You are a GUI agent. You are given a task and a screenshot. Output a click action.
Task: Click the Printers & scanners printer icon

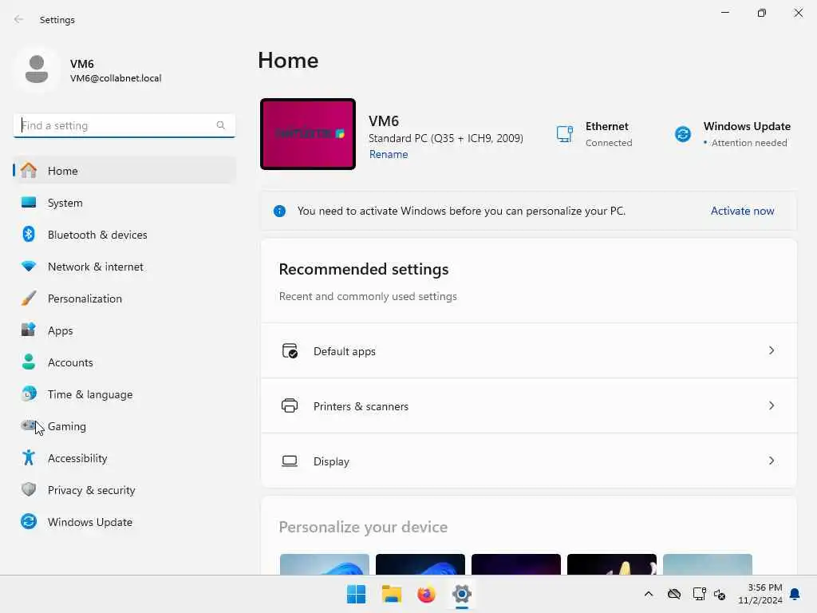(x=290, y=405)
